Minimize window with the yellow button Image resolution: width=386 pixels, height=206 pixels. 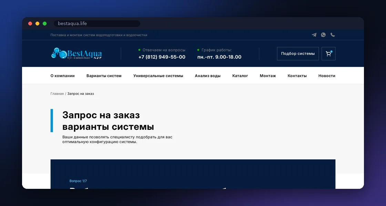point(38,24)
